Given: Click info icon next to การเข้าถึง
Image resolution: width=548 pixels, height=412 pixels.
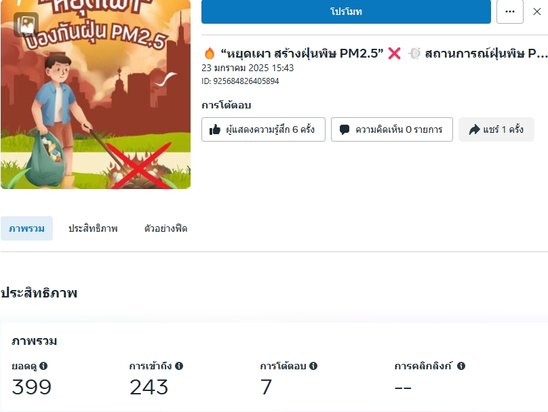Looking at the screenshot, I should pos(179,366).
